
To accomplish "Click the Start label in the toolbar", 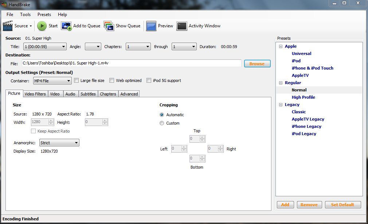I will tap(53, 26).
